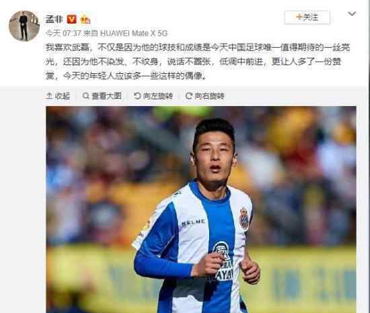Image resolution: width=370 pixels, height=313 pixels.
Task: Expand the post options chevron menu
Action: click(x=352, y=14)
